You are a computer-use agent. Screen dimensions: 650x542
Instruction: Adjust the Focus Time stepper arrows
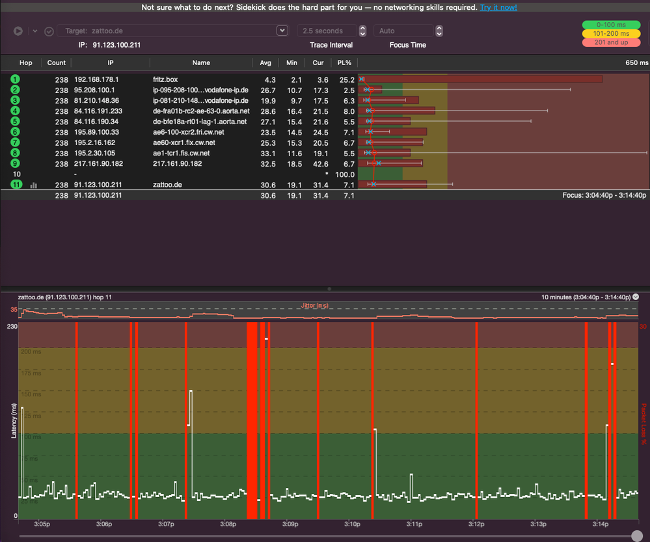(x=439, y=31)
